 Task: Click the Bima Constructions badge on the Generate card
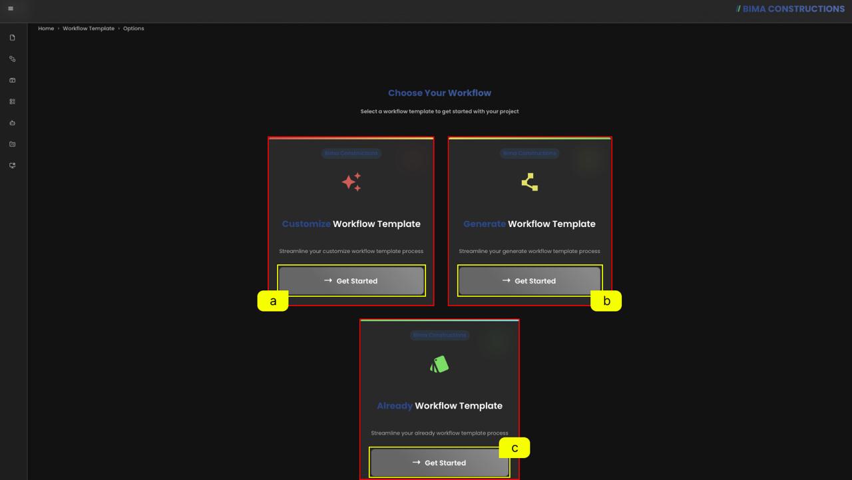tap(529, 153)
